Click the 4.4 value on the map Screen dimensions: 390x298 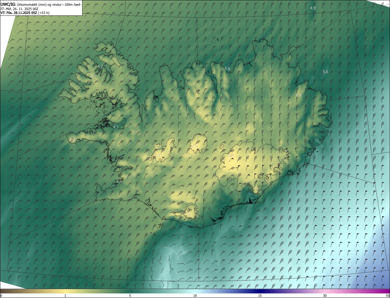119,181
